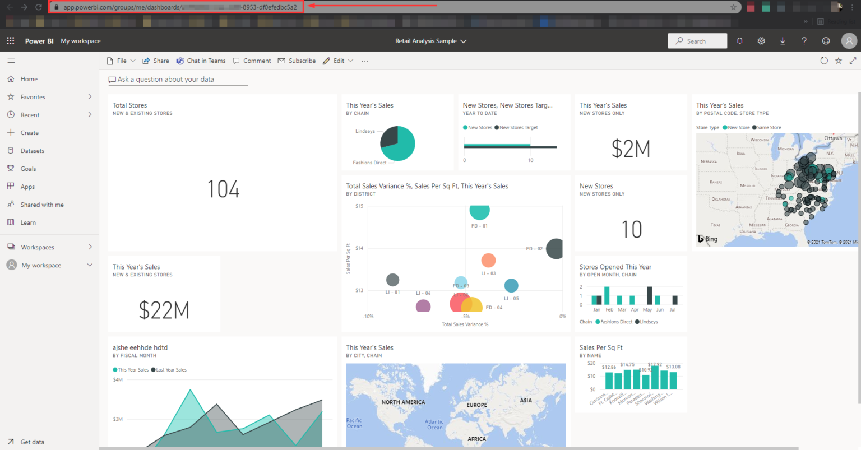This screenshot has width=861, height=450.
Task: Open the More options ellipsis menu
Action: (365, 61)
